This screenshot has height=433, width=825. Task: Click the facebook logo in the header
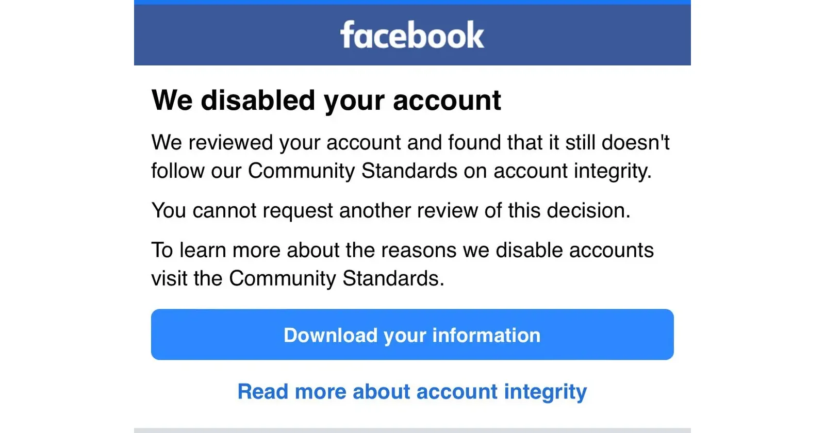(x=412, y=35)
